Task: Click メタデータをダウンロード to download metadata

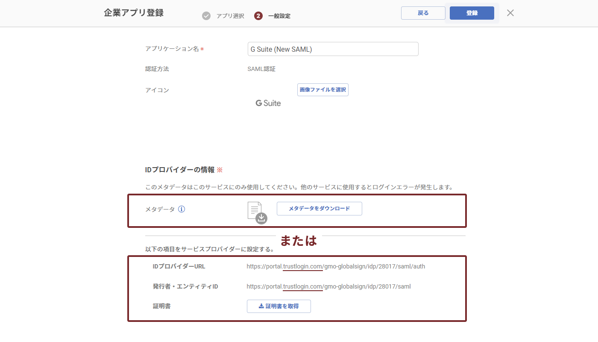Action: [x=320, y=209]
